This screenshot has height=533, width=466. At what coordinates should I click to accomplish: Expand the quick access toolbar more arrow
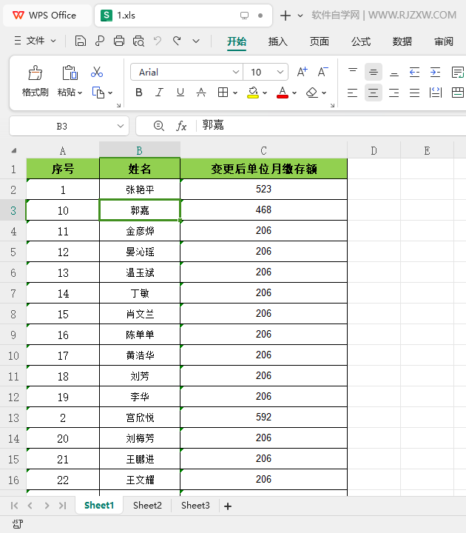196,41
